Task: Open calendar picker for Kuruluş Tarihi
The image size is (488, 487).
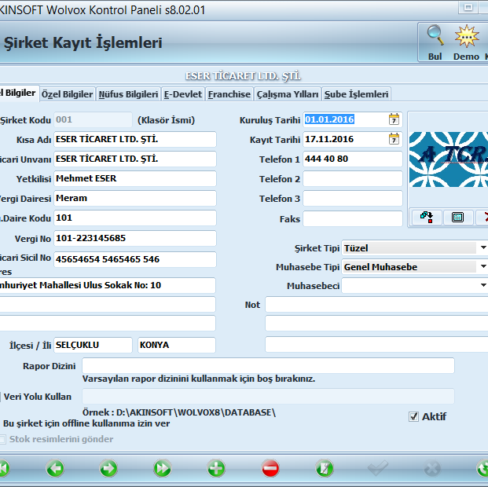Action: click(394, 119)
